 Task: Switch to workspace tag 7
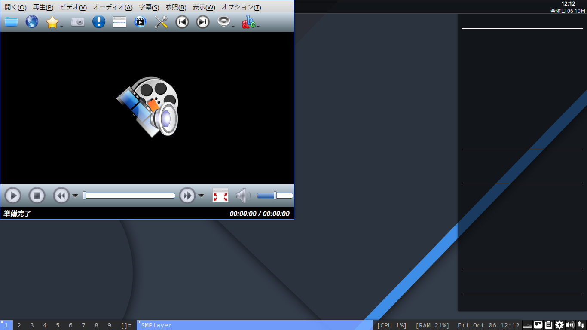[83, 325]
